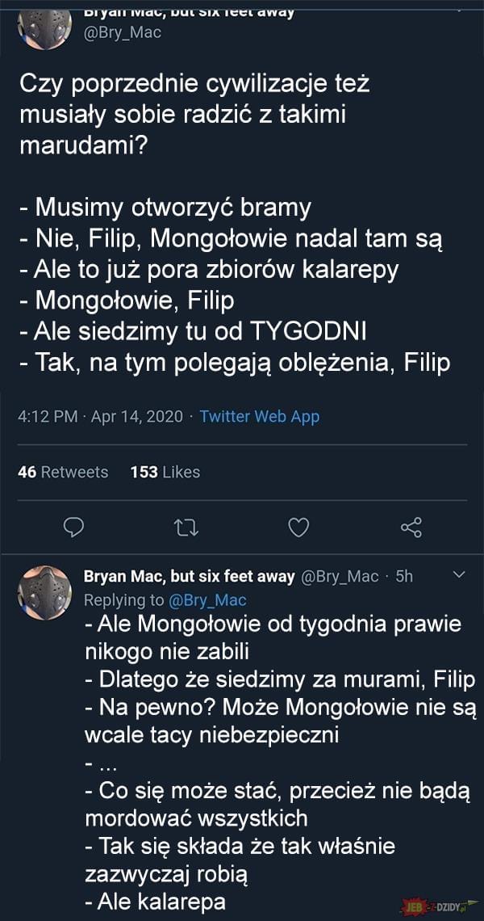Viewport: 484px width, 921px height.
Task: Open the @Bry_Mac handle below the top name
Action: (123, 33)
